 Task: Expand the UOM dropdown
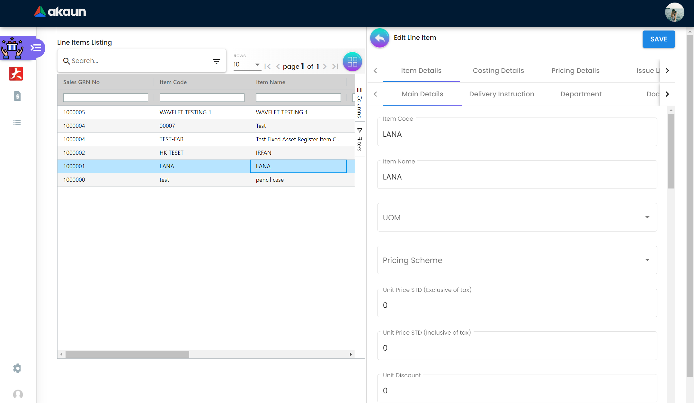(x=647, y=217)
